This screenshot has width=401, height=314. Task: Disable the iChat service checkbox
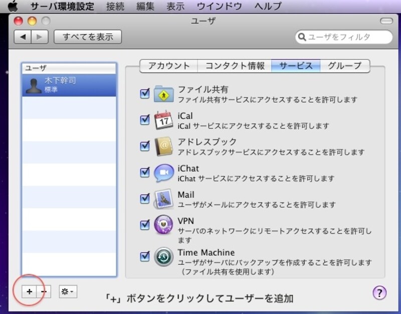145,172
